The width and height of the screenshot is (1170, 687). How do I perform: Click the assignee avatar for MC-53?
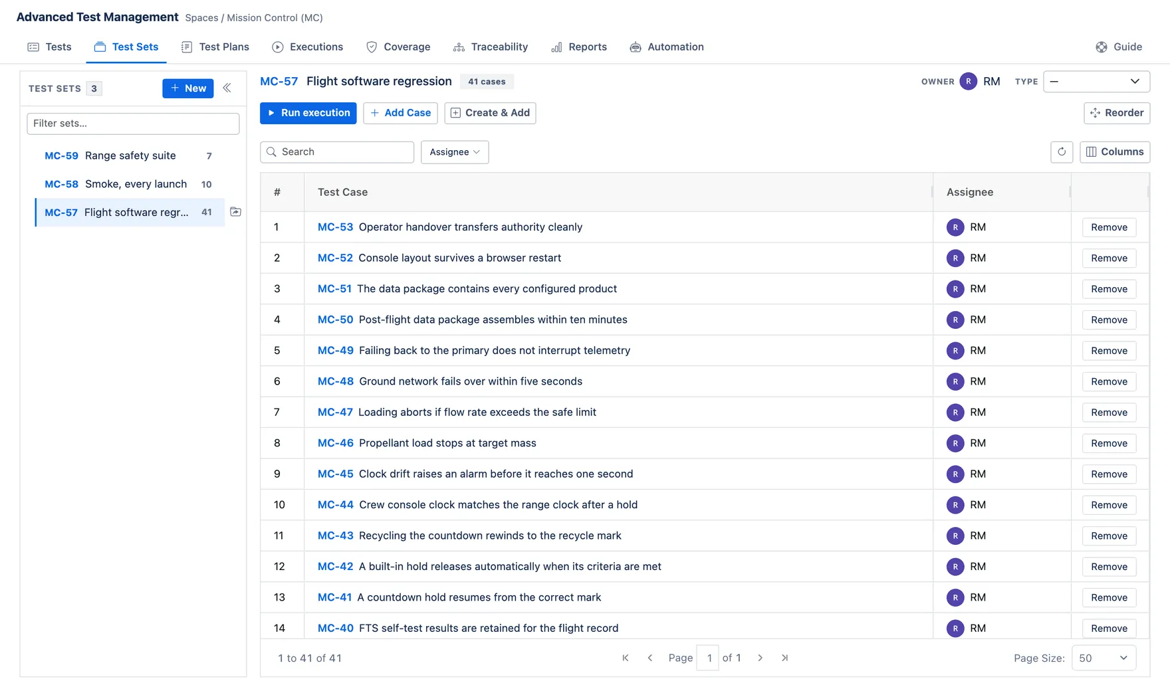(x=955, y=227)
